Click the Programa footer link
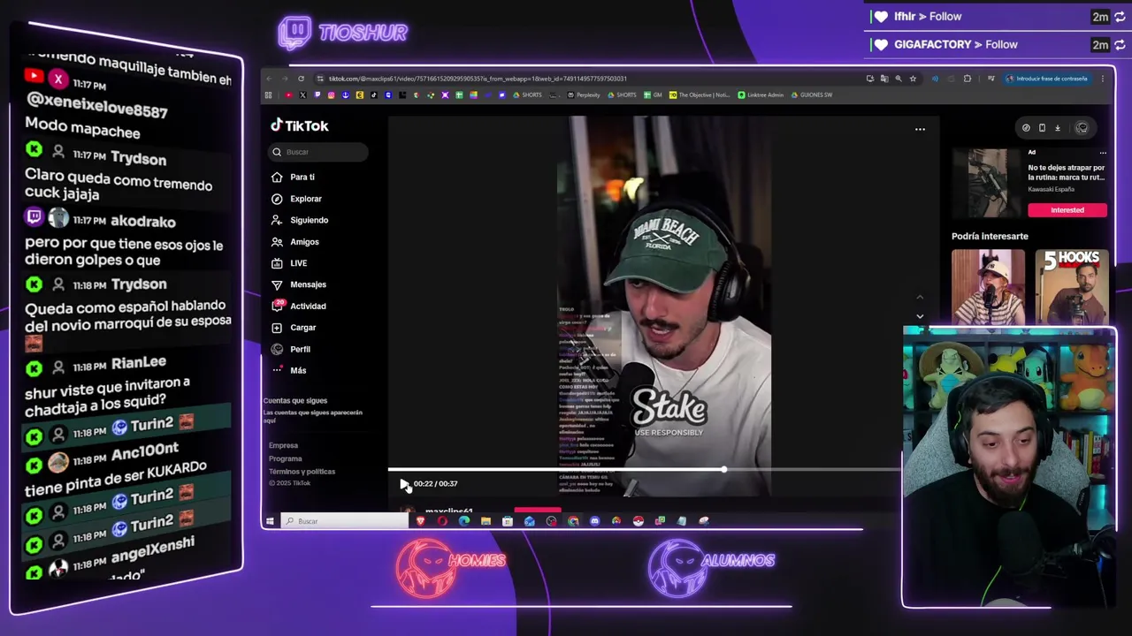 [x=286, y=458]
